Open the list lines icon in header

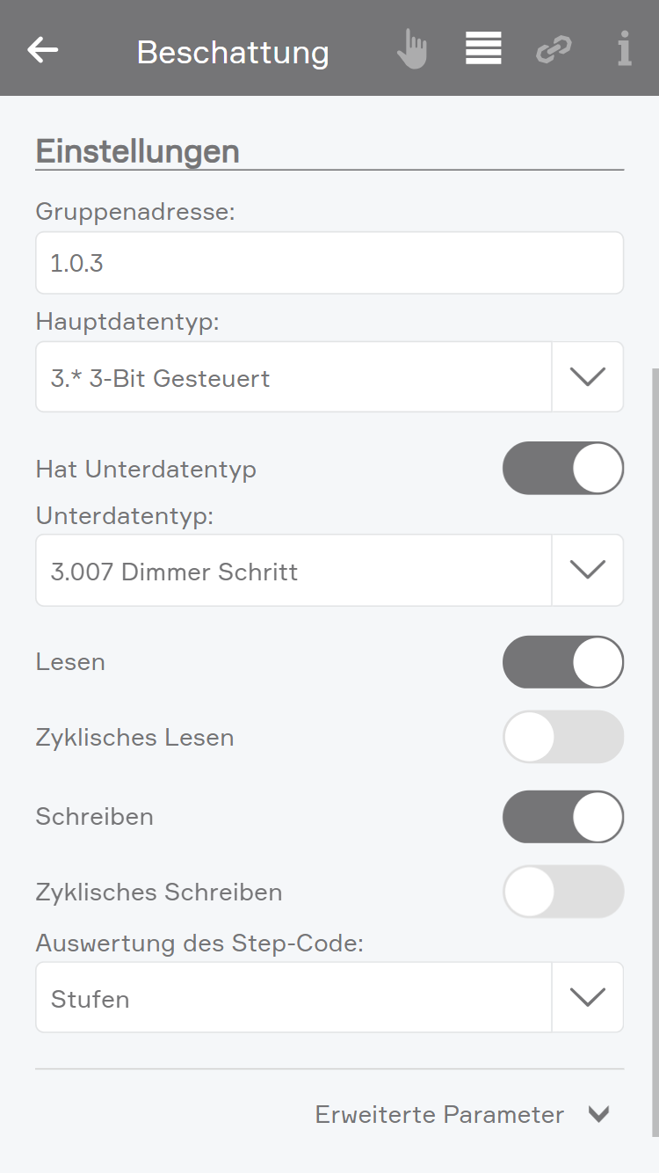tap(483, 48)
